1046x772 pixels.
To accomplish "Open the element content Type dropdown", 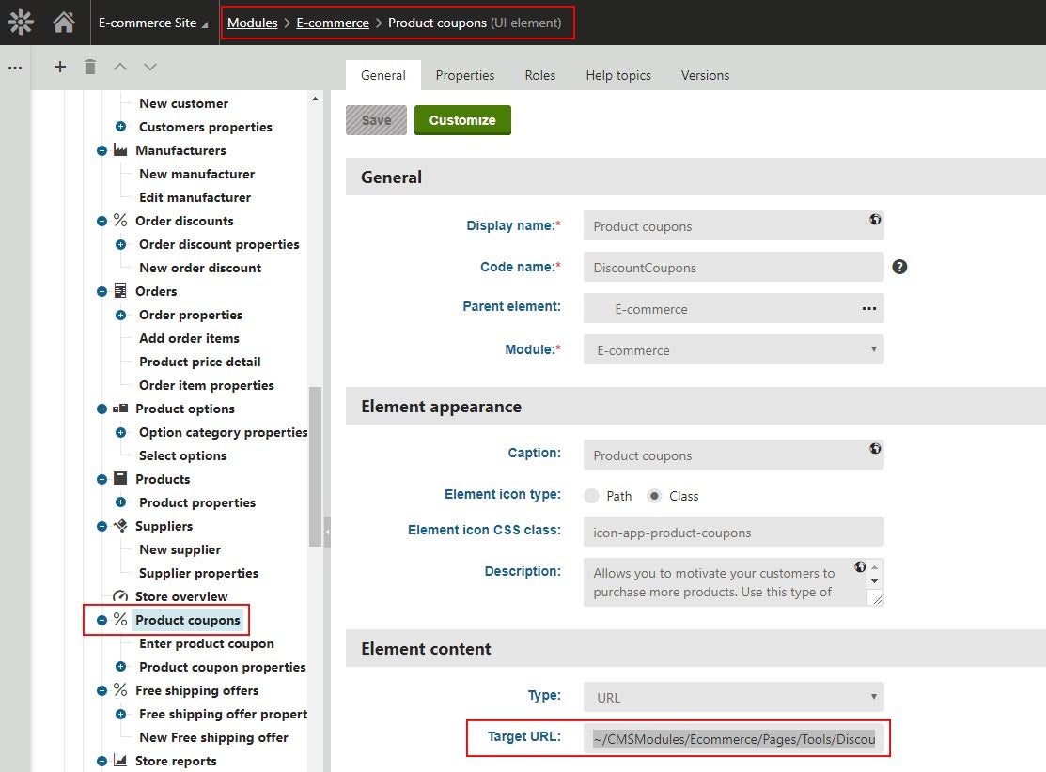I will coord(733,697).
